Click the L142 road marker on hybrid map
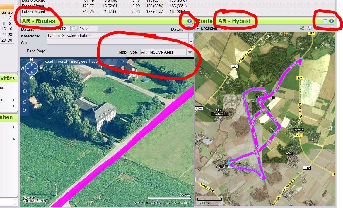Image resolution: width=343 pixels, height=208 pixels. (x=306, y=168)
